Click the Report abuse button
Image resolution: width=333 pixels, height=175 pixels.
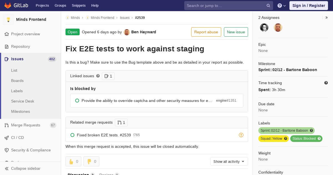pyautogui.click(x=206, y=32)
